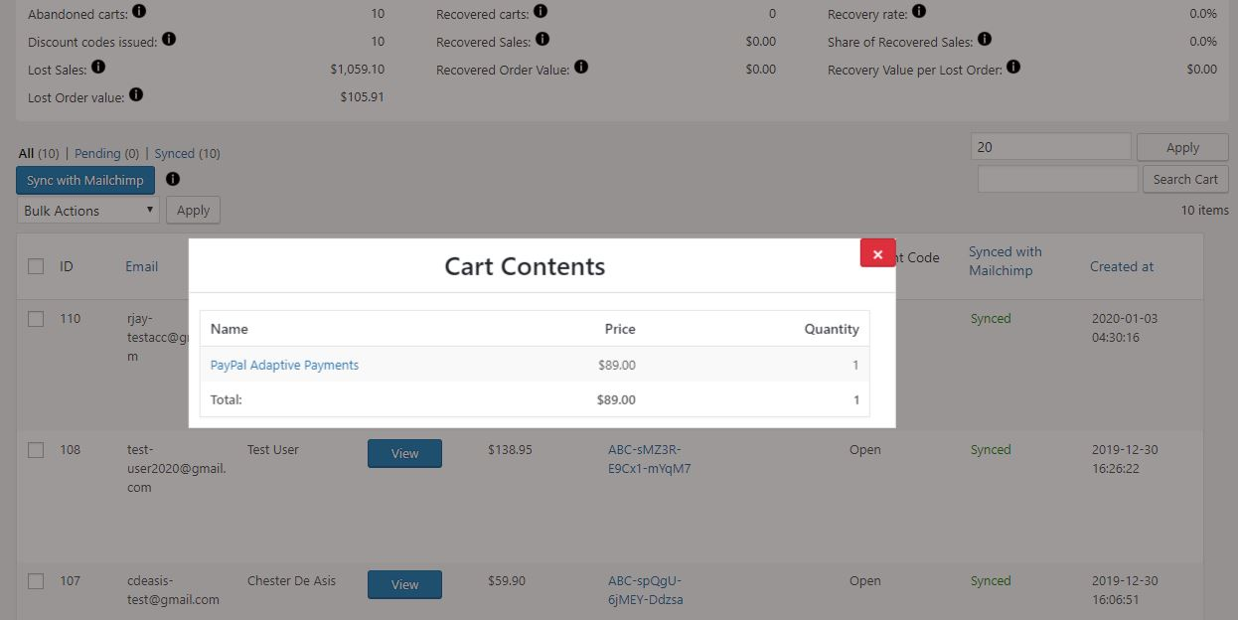Click the 10 items count label
The image size is (1238, 620).
pyautogui.click(x=1204, y=210)
